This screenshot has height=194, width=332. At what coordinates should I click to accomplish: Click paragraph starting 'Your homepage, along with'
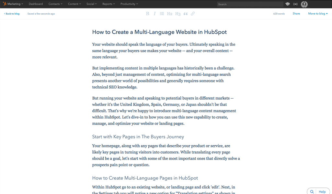(166, 155)
